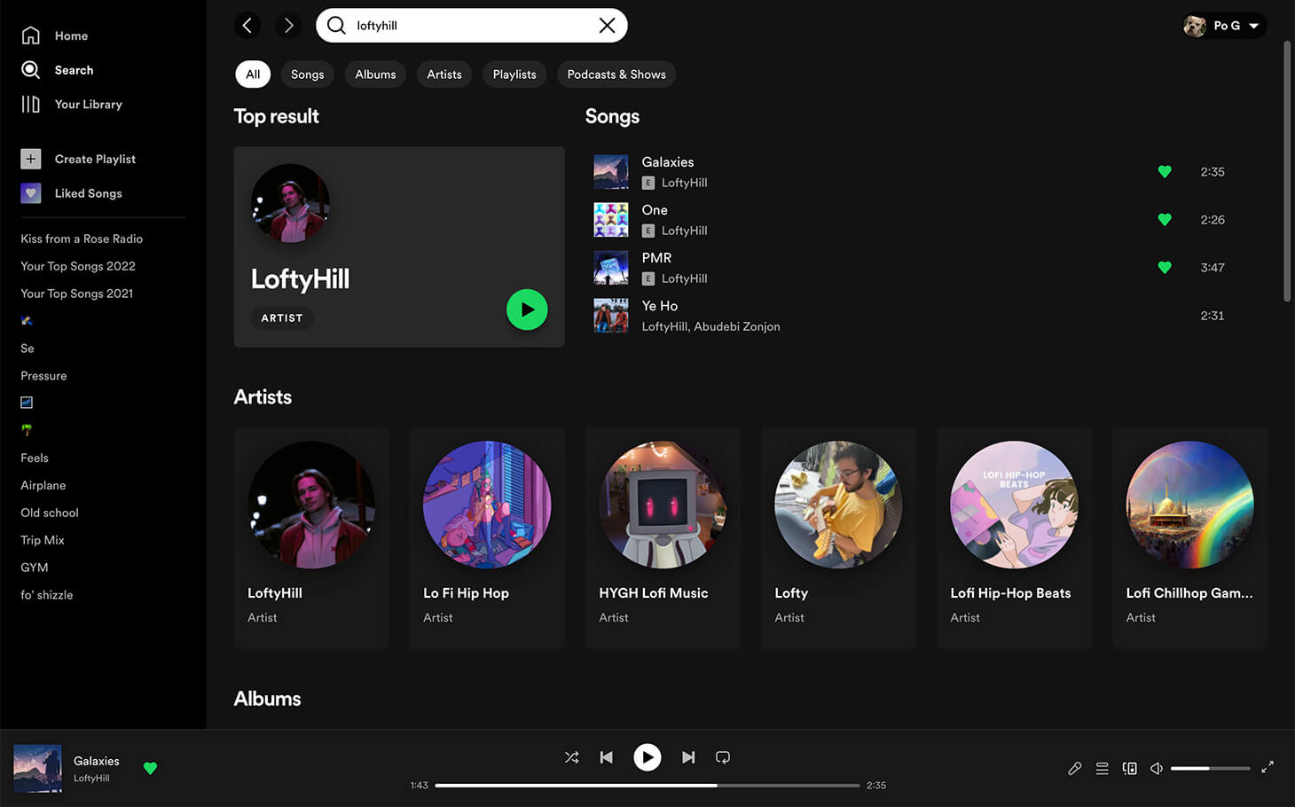Unlike the song Galaxies in the player bar
The image size is (1295, 807).
click(150, 768)
